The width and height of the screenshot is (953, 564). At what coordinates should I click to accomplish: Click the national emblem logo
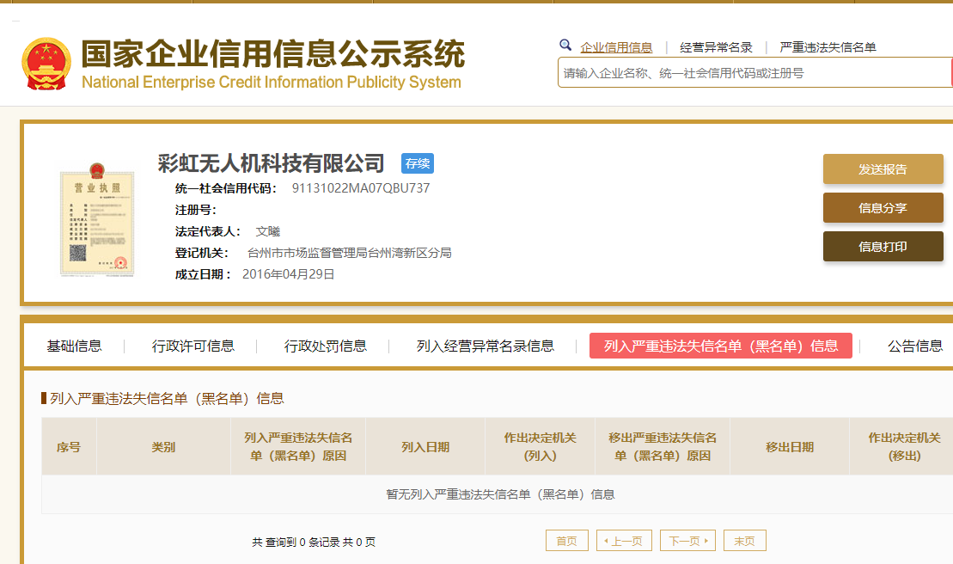[46, 64]
